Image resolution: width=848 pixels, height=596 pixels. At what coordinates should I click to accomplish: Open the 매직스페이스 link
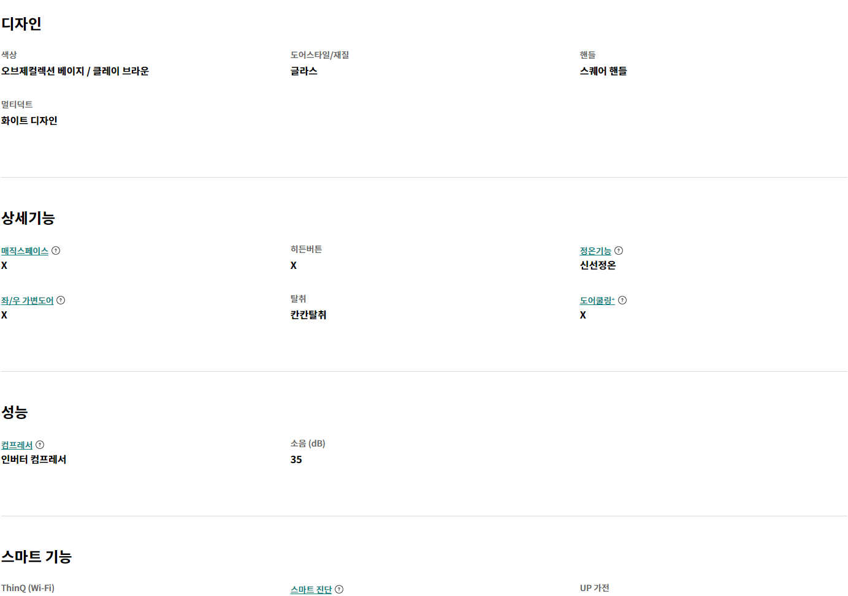pos(25,251)
